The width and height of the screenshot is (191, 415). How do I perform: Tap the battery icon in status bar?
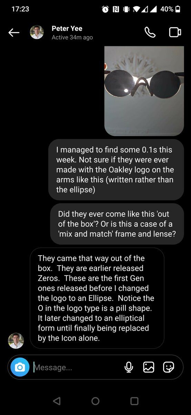click(x=178, y=9)
